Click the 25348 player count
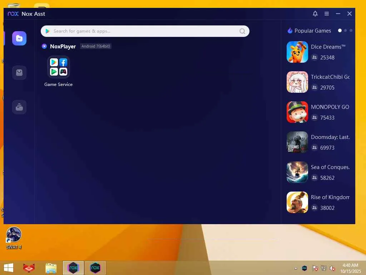The image size is (366, 275). tap(327, 58)
